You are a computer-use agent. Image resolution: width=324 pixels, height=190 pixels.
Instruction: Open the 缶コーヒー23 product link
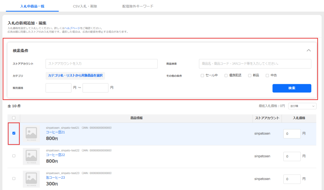(x=55, y=177)
